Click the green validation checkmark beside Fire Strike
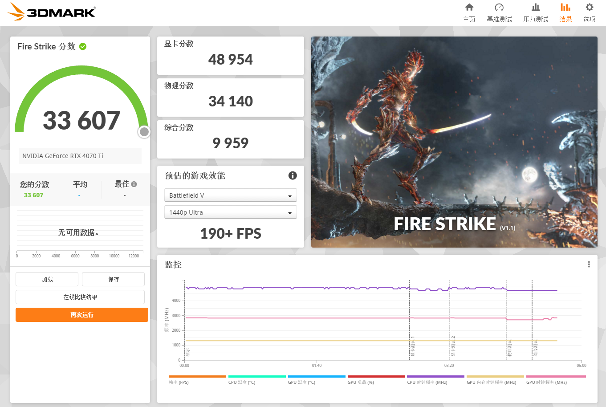 click(x=83, y=46)
